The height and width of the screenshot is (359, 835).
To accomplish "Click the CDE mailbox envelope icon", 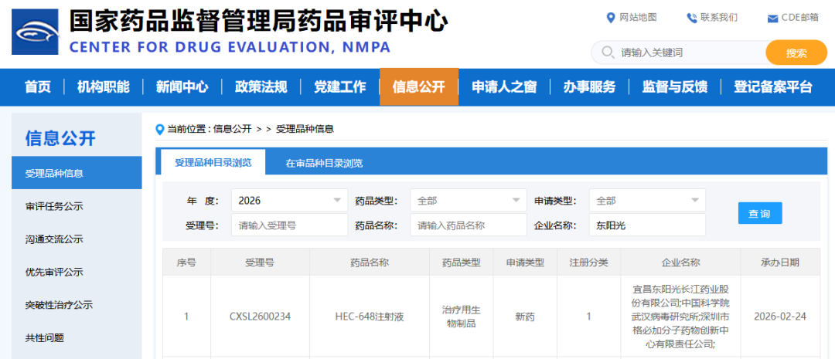I will click(x=772, y=19).
